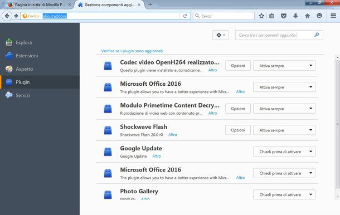This screenshot has width=340, height=215.
Task: Close the Pagina iniziale di Mozilla tab
Action: [x=69, y=4]
